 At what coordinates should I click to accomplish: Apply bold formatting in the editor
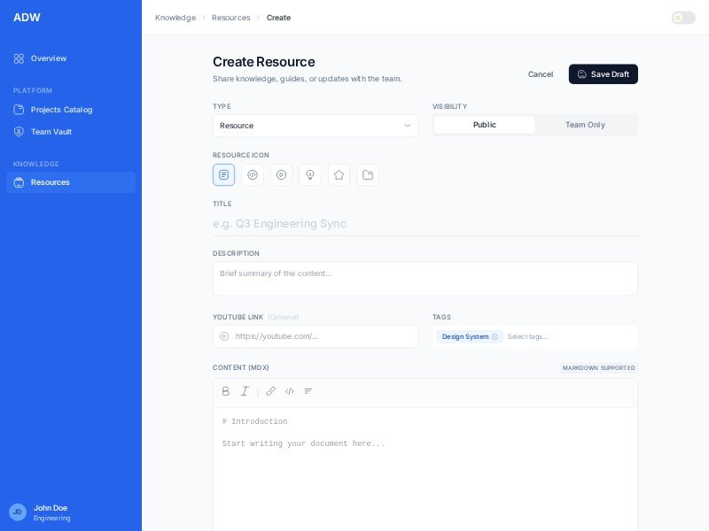pyautogui.click(x=226, y=391)
